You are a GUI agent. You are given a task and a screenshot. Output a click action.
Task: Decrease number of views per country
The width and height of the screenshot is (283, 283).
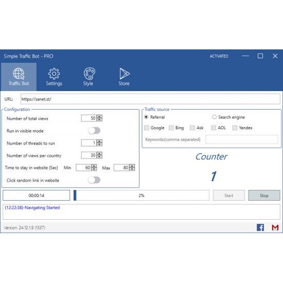tap(99, 156)
